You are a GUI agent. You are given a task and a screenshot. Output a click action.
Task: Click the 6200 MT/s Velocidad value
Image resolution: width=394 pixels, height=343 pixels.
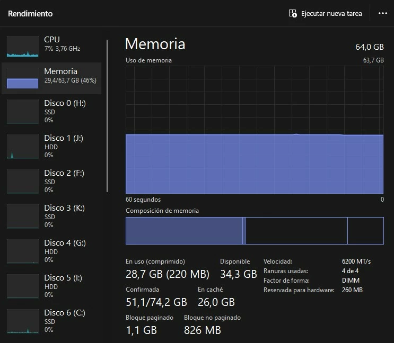click(356, 261)
